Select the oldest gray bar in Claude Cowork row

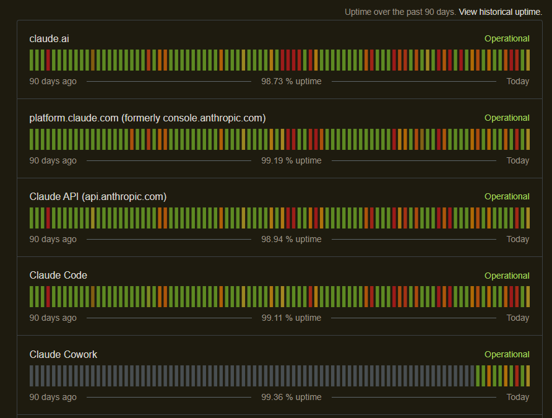[x=32, y=376]
